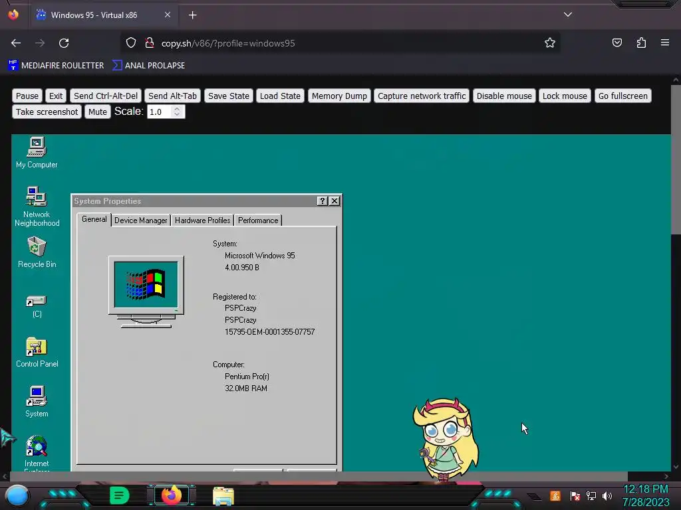Click the System Properties help button
The height and width of the screenshot is (510, 681).
(322, 201)
